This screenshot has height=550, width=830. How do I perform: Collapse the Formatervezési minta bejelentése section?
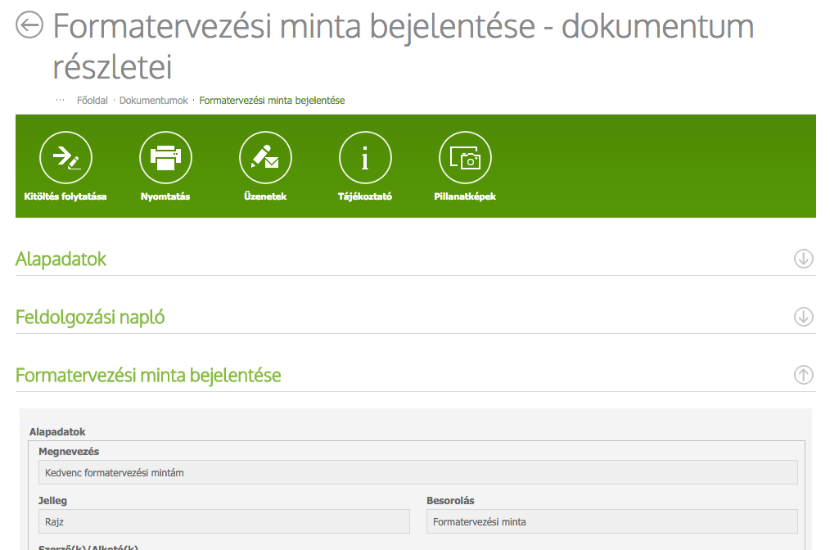(x=804, y=375)
